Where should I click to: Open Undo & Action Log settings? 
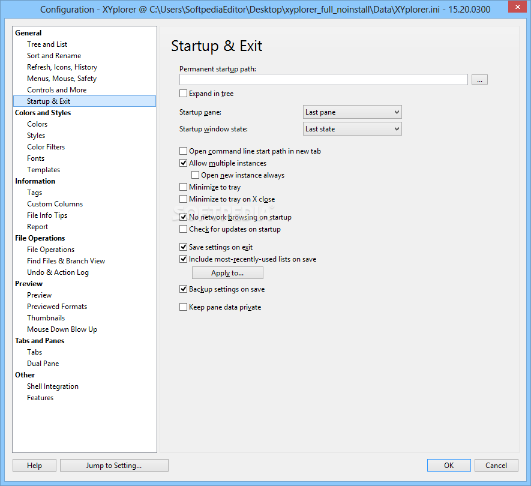(x=58, y=272)
